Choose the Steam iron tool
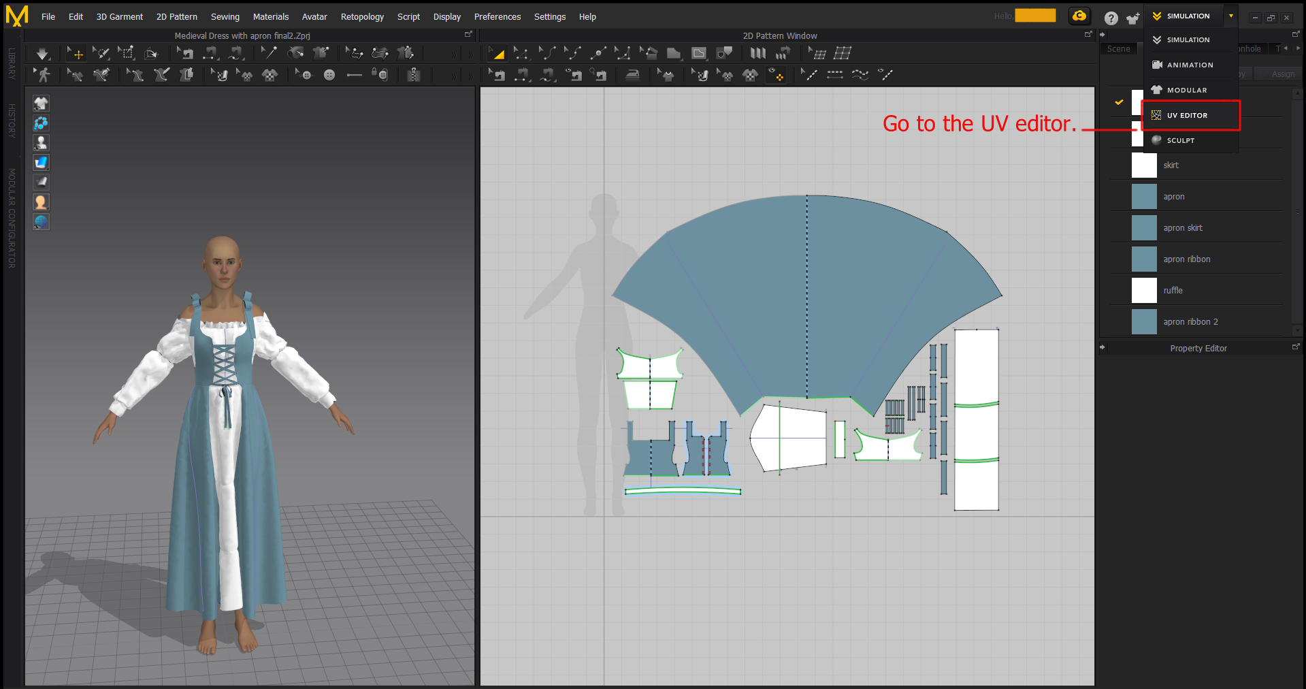 (632, 75)
